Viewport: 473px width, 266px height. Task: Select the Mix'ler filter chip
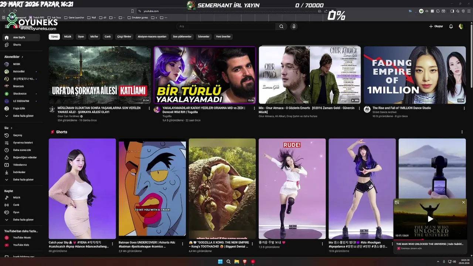point(94,37)
